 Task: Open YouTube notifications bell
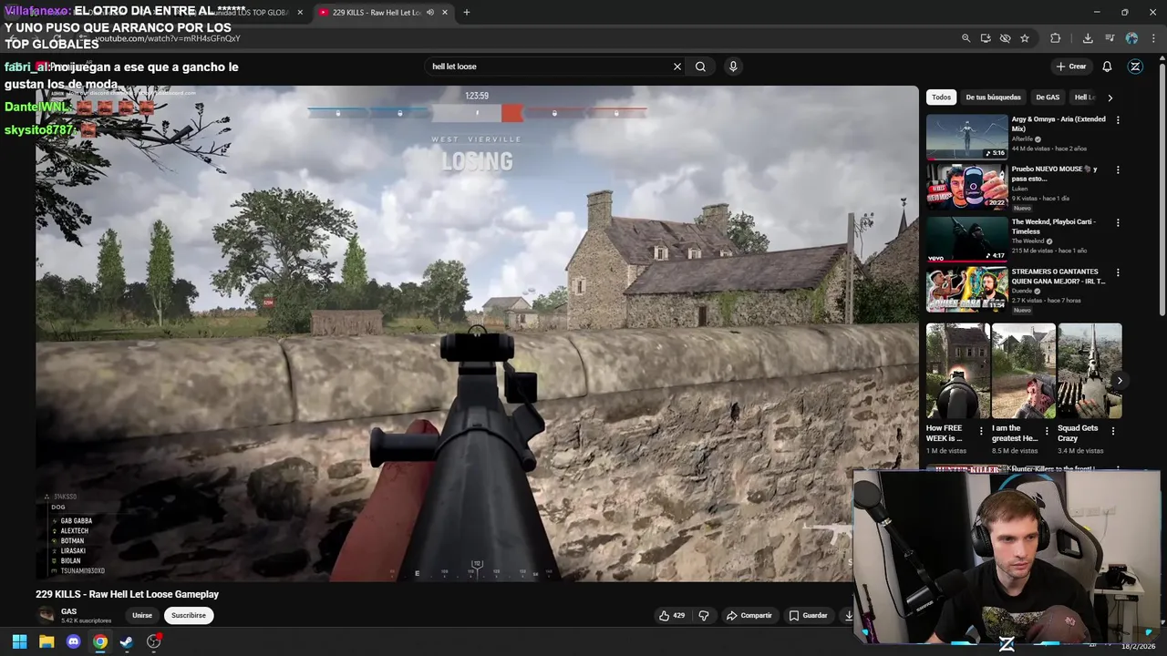tap(1107, 67)
